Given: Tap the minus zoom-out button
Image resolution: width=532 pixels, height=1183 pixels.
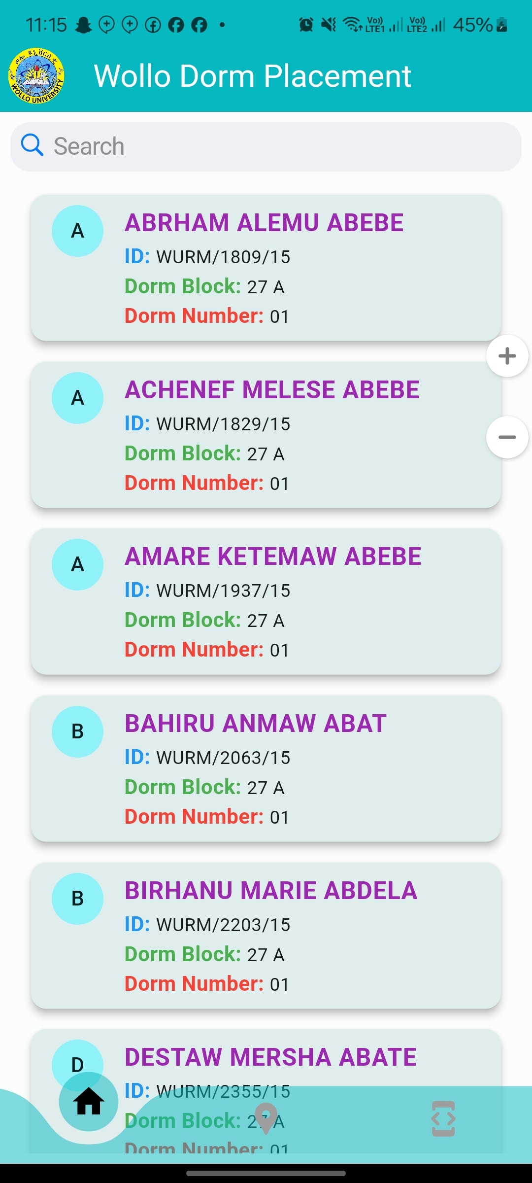Looking at the screenshot, I should point(507,437).
